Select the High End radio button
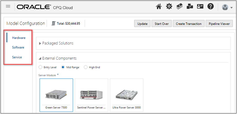The image size is (237, 114). [86, 67]
